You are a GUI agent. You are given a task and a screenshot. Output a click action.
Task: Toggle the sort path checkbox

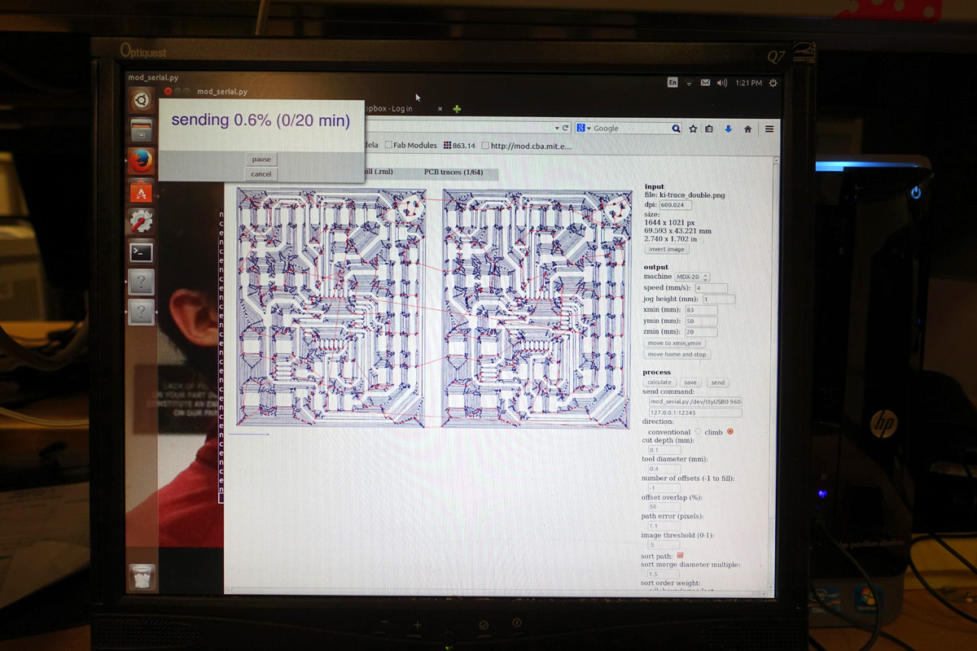click(681, 555)
